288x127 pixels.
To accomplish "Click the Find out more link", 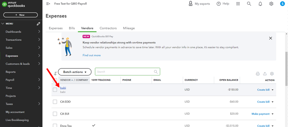I will pyautogui.click(x=92, y=55).
